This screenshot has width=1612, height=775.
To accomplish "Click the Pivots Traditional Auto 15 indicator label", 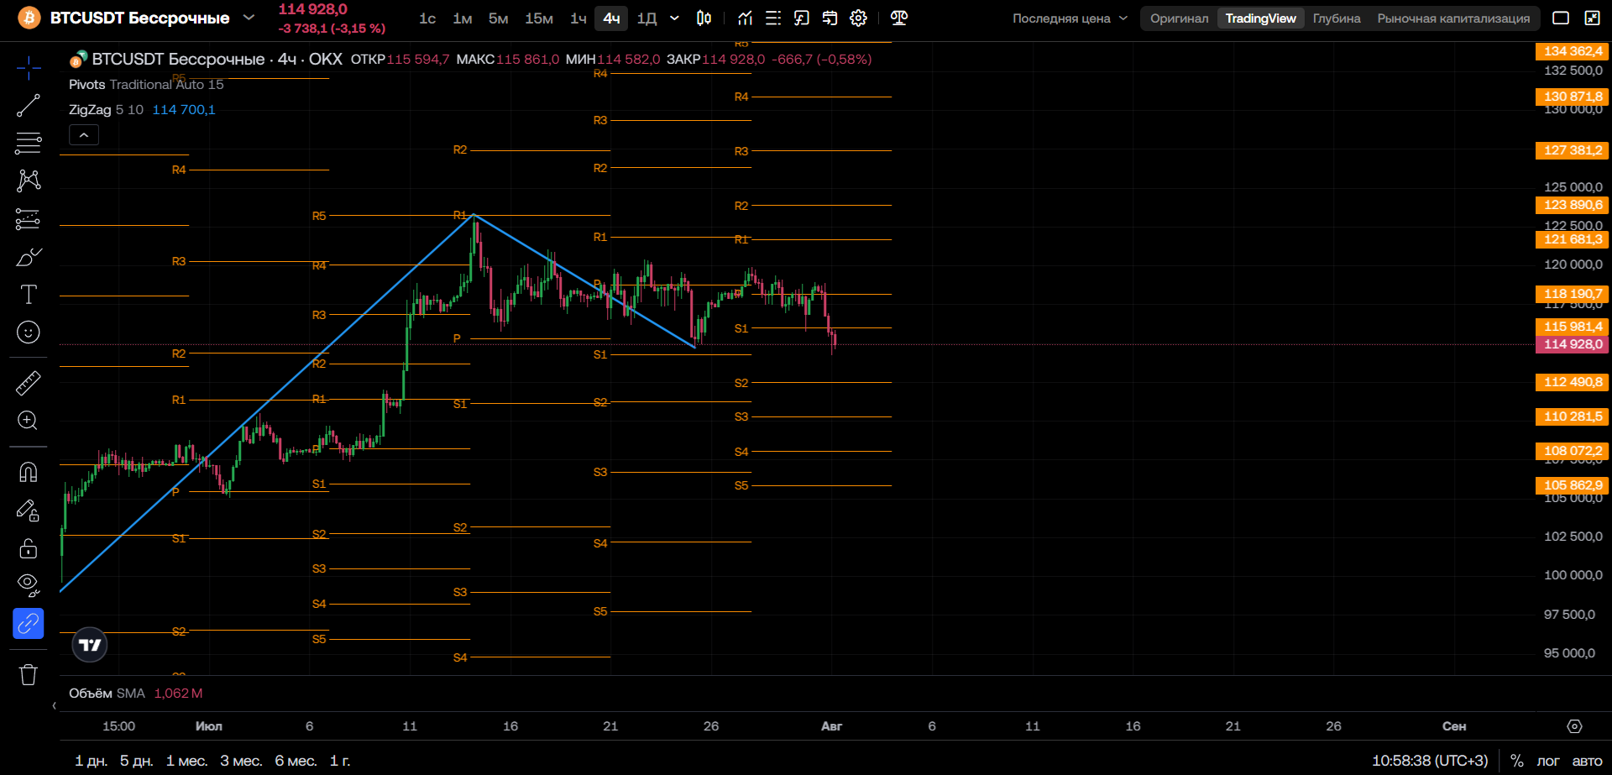I will point(146,85).
